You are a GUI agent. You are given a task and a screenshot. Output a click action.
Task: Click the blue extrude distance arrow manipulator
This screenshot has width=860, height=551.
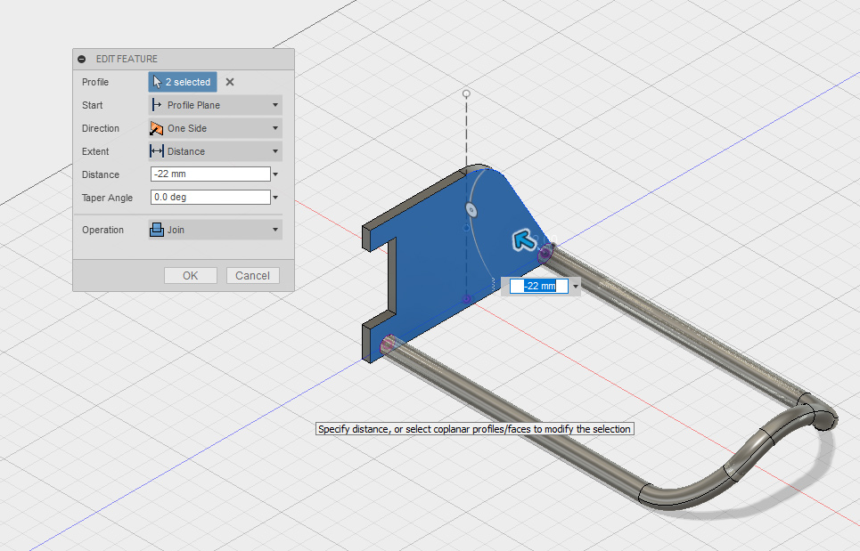[x=523, y=239]
